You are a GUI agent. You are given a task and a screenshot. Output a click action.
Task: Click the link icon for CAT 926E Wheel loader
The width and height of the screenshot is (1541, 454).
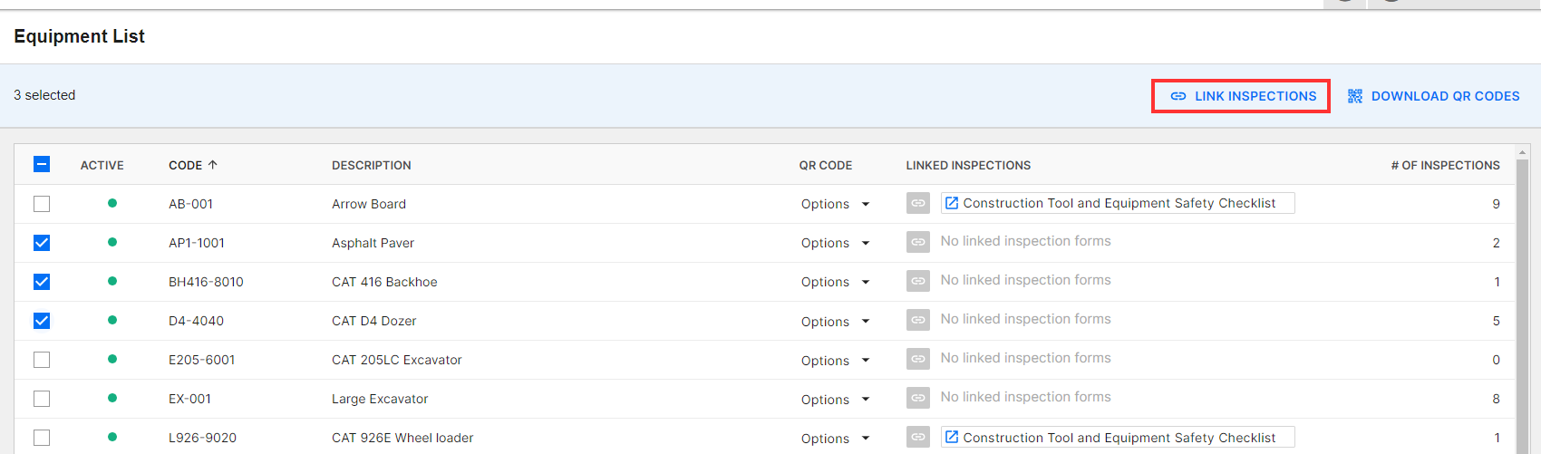tap(917, 437)
